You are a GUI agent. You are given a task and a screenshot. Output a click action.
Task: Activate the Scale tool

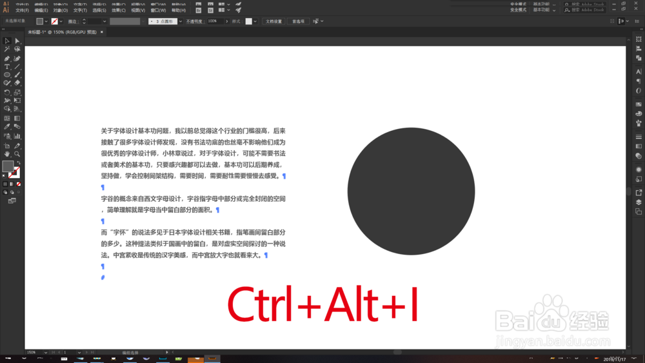coord(17,92)
